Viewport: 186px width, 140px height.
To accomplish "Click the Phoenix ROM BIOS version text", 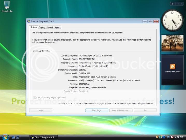I will pyautogui.click(x=97, y=77).
